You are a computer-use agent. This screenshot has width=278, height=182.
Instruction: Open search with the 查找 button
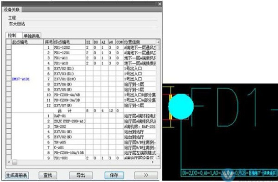pyautogui.click(x=48, y=175)
